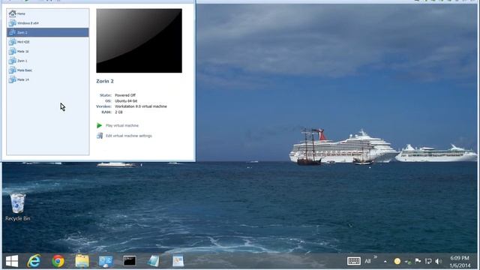Click the yellow circle tray icon
This screenshot has width=480, height=270.
tap(397, 261)
